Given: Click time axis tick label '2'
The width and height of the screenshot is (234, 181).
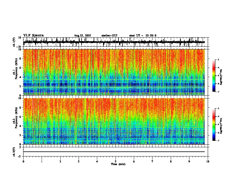Looking at the screenshot, I should 60,161.
